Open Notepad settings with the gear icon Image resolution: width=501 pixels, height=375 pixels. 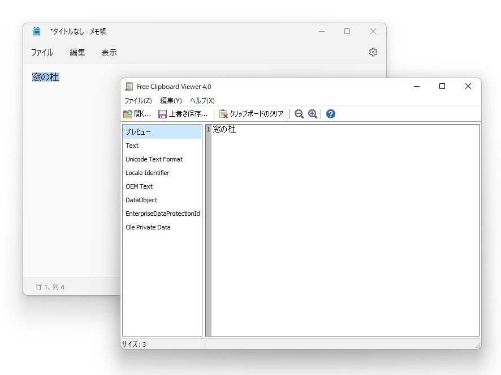click(373, 52)
